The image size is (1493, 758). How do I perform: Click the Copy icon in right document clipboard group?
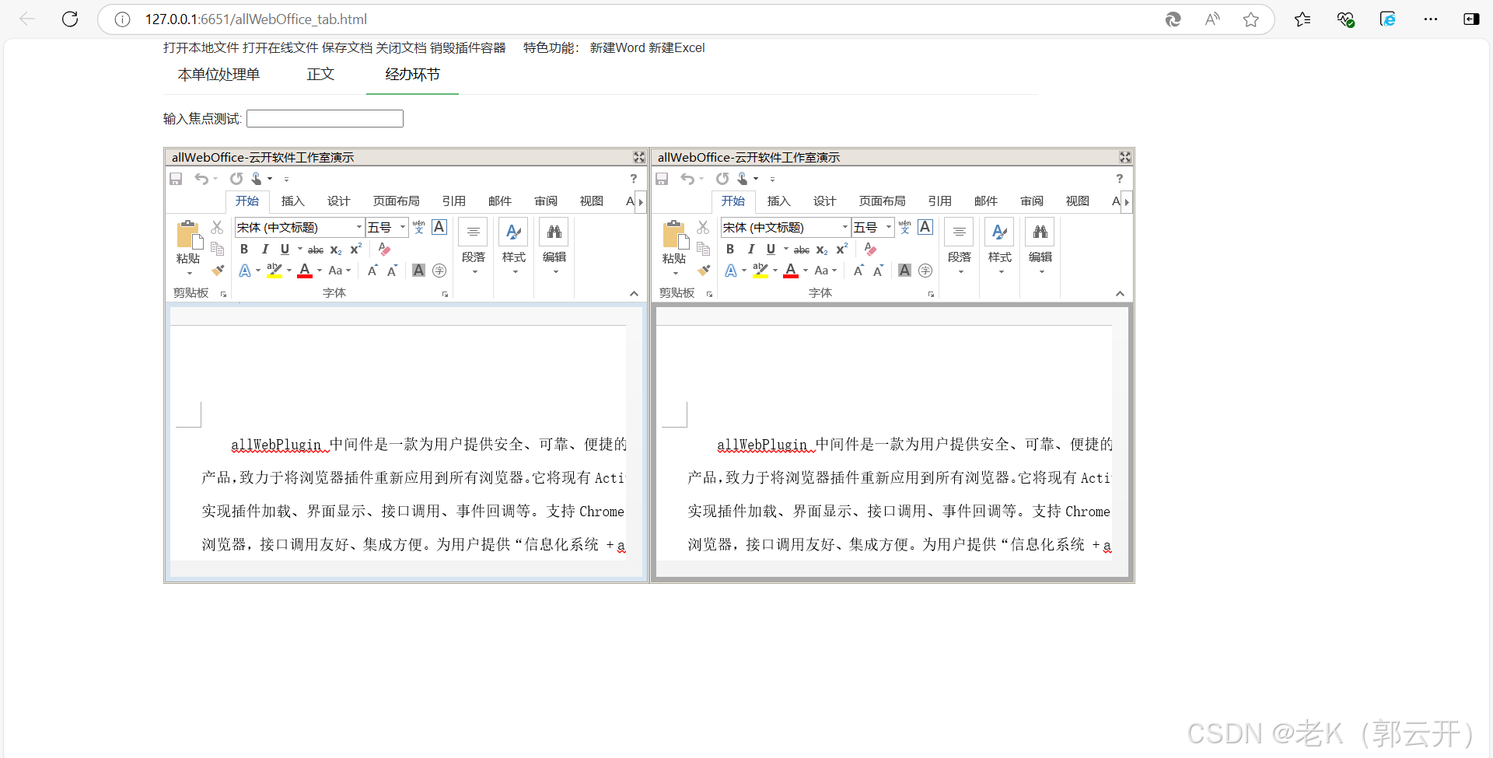click(704, 249)
